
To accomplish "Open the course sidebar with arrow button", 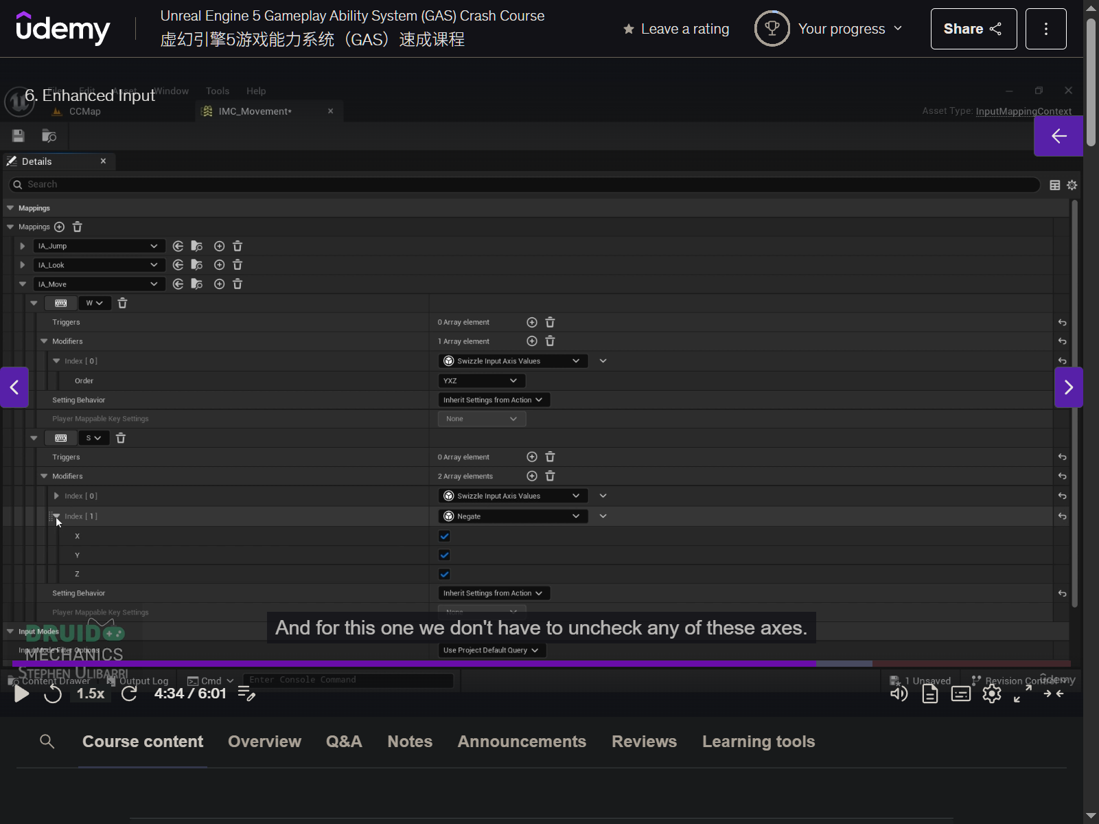I will pos(1058,136).
